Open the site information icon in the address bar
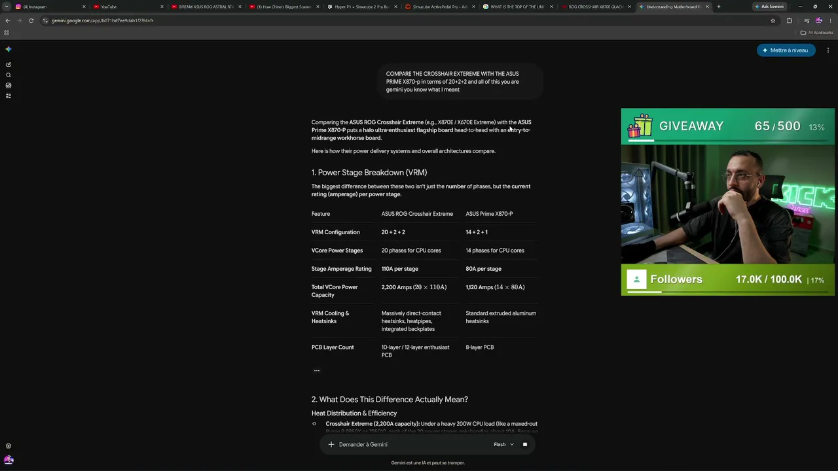Screen dimensions: 838x471 [x=45, y=21]
